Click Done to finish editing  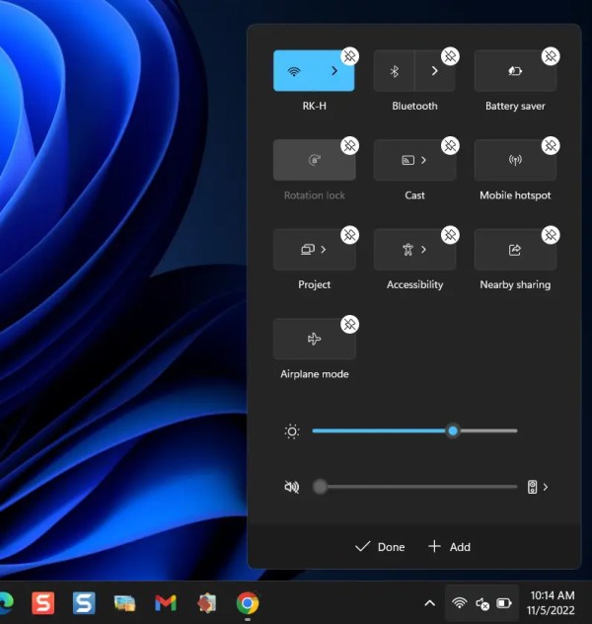(380, 547)
